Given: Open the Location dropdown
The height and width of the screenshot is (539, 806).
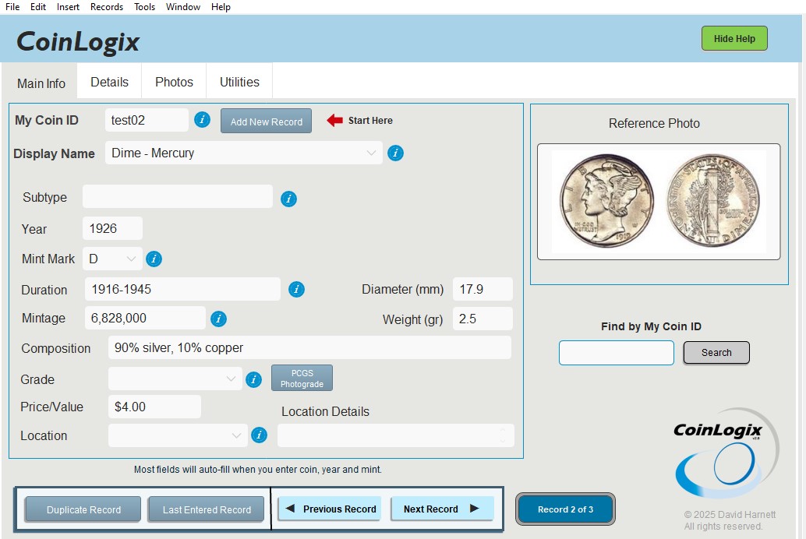Looking at the screenshot, I should tap(236, 435).
